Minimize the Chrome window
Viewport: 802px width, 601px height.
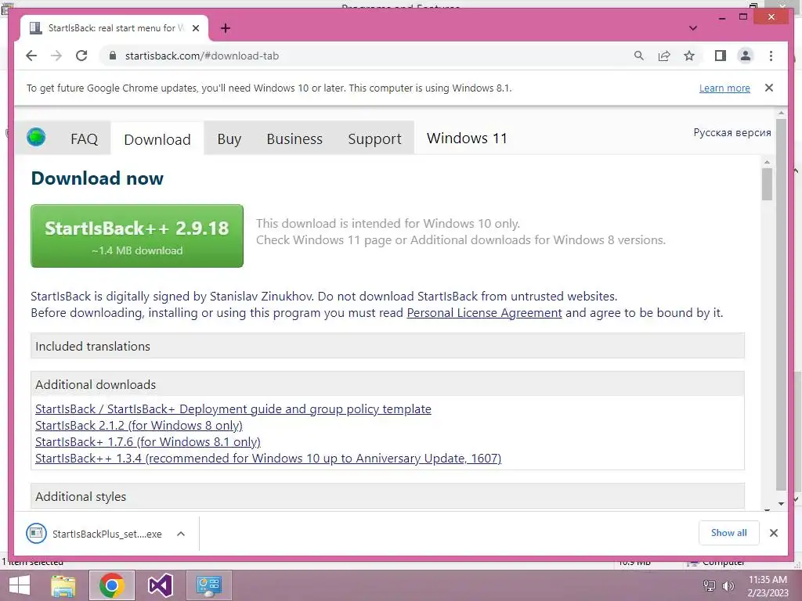click(721, 17)
